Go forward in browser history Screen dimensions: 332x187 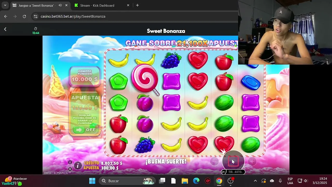pos(15,16)
